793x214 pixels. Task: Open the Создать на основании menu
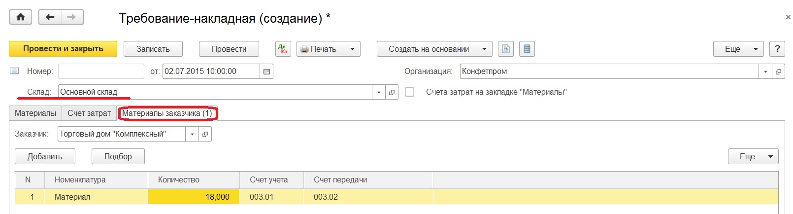[434, 49]
